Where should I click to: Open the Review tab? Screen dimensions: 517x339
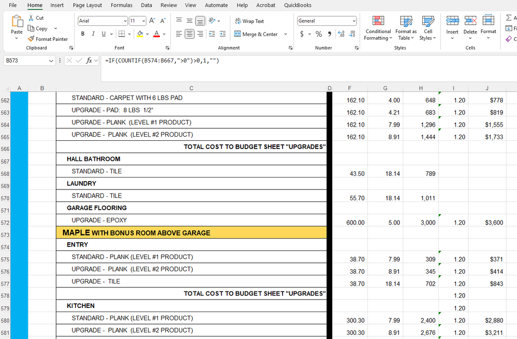point(169,5)
